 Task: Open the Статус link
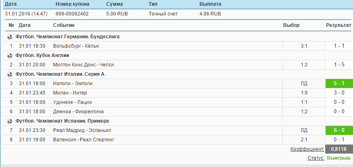click(316, 158)
